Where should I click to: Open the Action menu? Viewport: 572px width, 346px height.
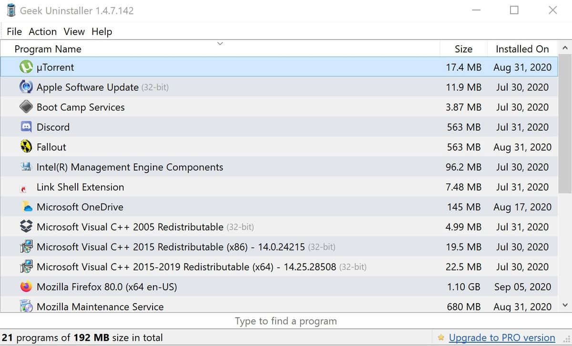tap(42, 31)
